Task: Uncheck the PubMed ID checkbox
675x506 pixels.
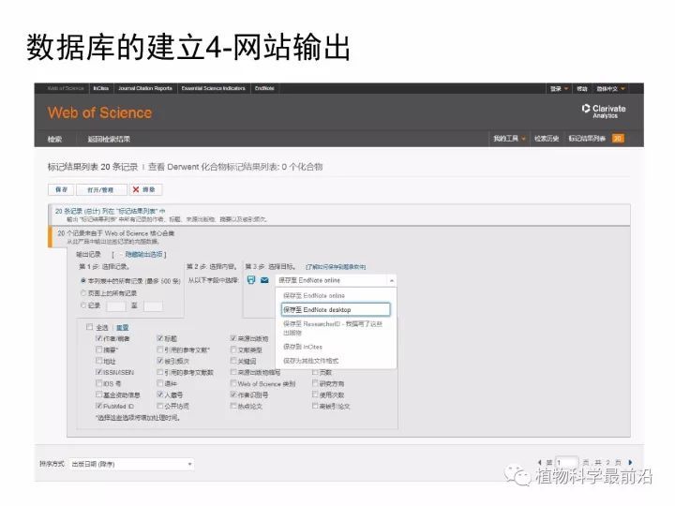Action: [99, 407]
